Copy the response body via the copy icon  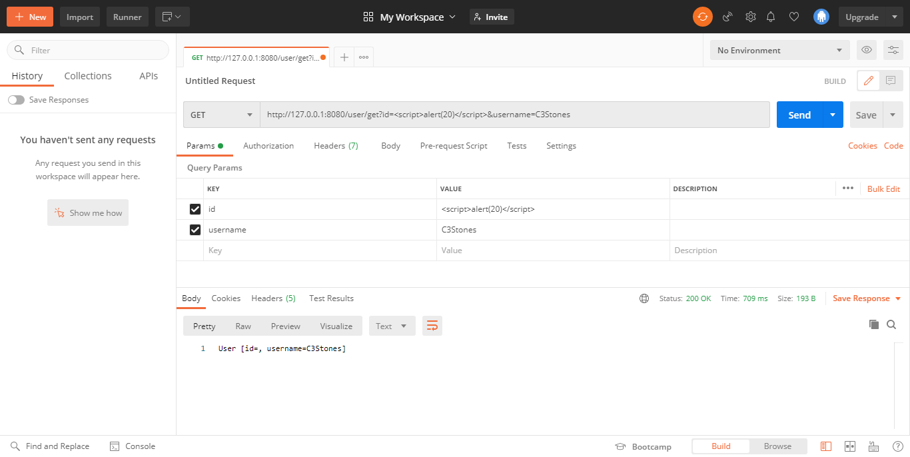click(873, 324)
